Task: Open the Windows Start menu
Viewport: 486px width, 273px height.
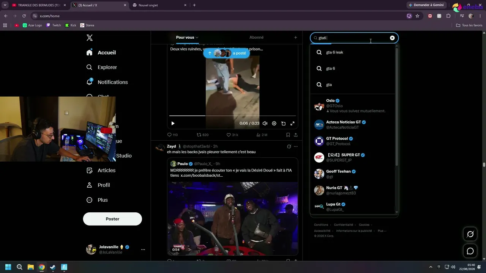Action: (8, 267)
